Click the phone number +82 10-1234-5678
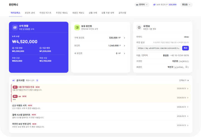The image size is (201, 137). click(x=180, y=55)
